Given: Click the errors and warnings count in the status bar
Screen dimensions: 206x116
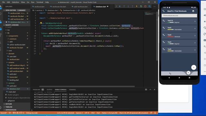Looking at the screenshot, I should click(19, 113).
